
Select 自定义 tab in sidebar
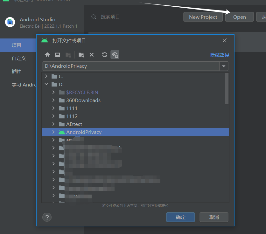[19, 58]
